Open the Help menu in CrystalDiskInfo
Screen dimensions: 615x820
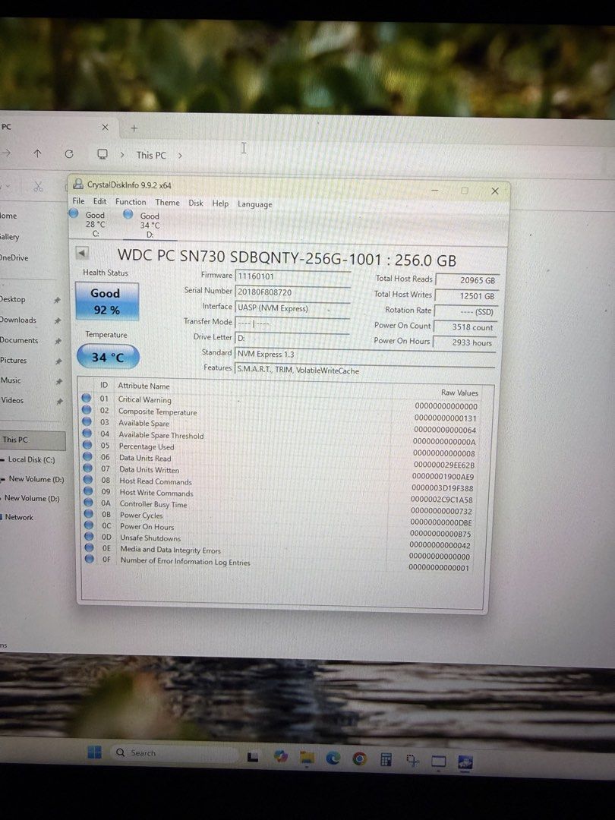pyautogui.click(x=220, y=203)
